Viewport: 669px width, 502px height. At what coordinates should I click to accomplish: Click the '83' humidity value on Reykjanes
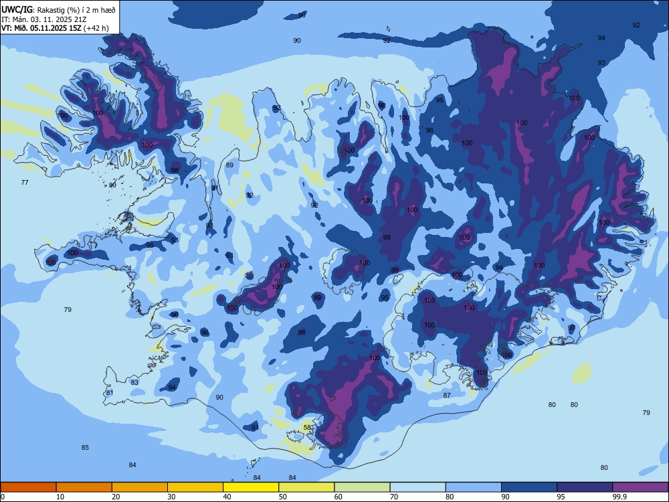(134, 382)
